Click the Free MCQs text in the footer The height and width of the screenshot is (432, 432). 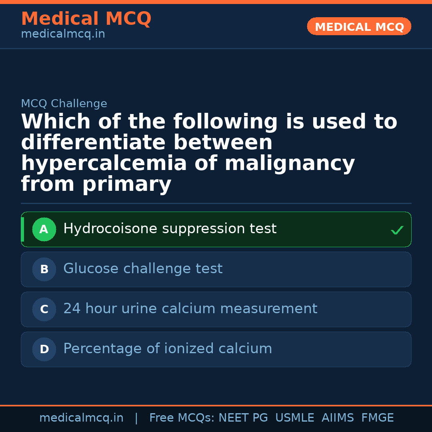(x=182, y=418)
